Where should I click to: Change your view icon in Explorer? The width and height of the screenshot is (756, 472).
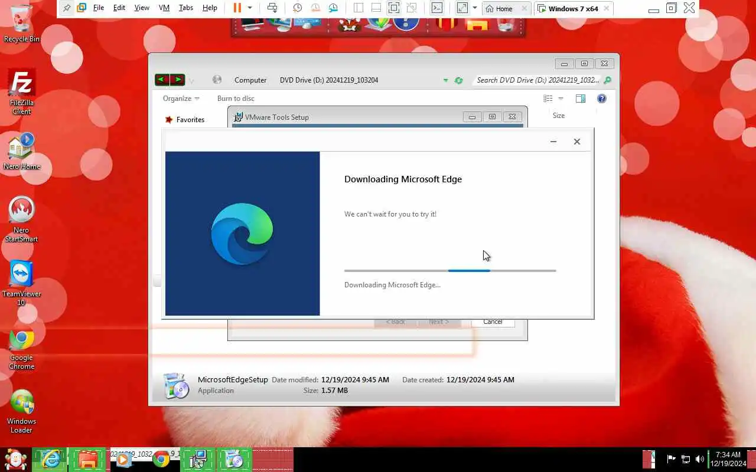tap(548, 99)
